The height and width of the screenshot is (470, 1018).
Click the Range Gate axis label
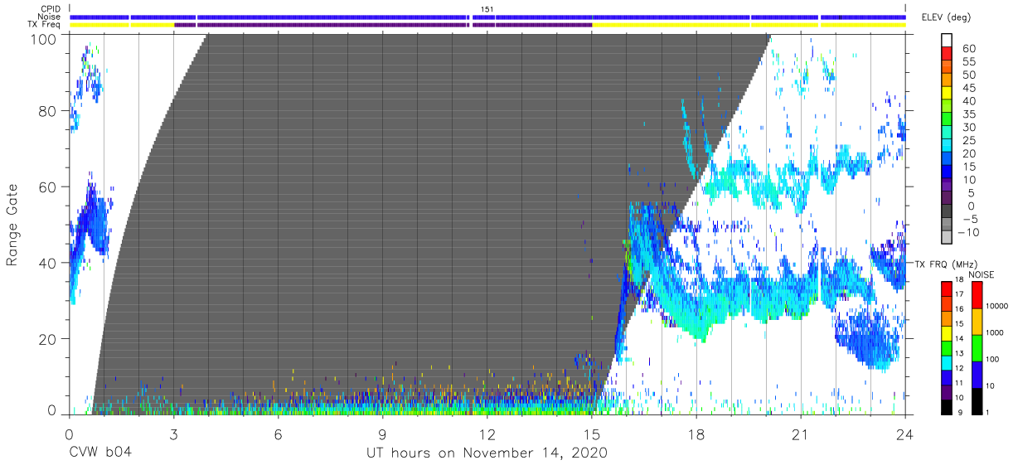coord(13,225)
